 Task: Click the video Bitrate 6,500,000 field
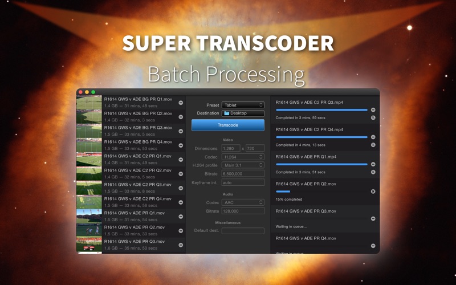(x=243, y=174)
